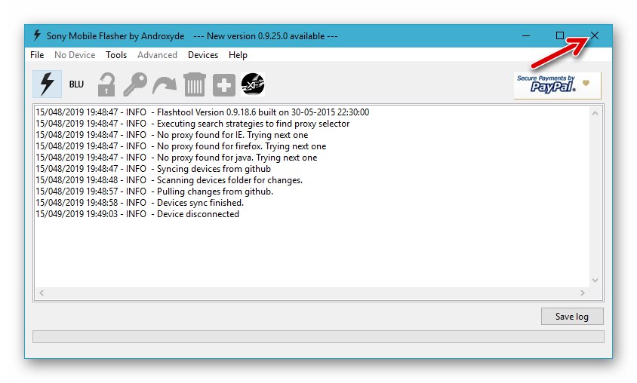Open the File menu
Viewport: 637px width, 383px height.
(37, 55)
